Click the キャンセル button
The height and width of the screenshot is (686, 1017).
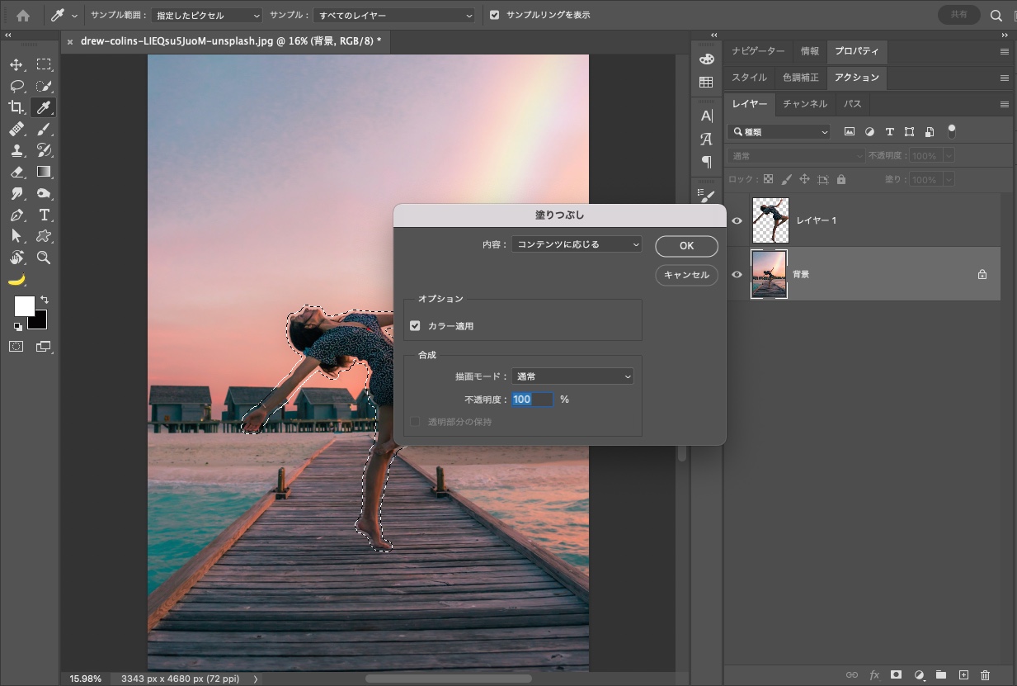(686, 275)
